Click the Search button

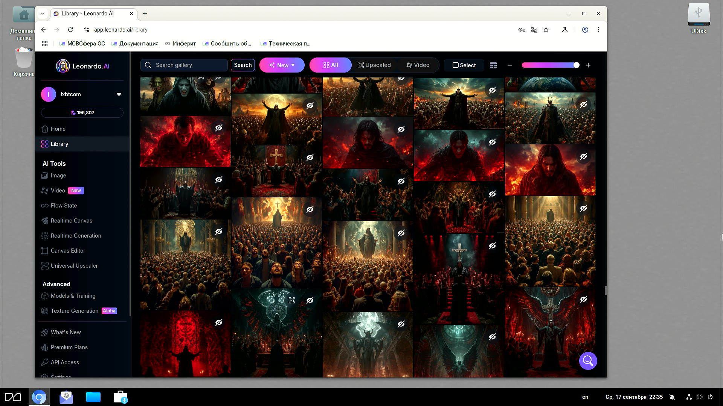[x=243, y=65]
